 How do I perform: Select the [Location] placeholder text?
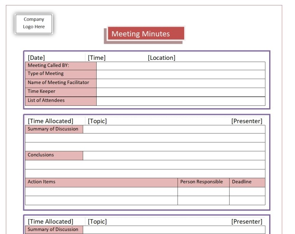tap(162, 58)
